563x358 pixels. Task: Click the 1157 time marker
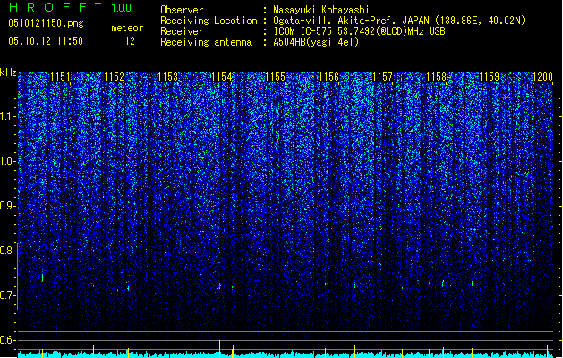point(383,77)
